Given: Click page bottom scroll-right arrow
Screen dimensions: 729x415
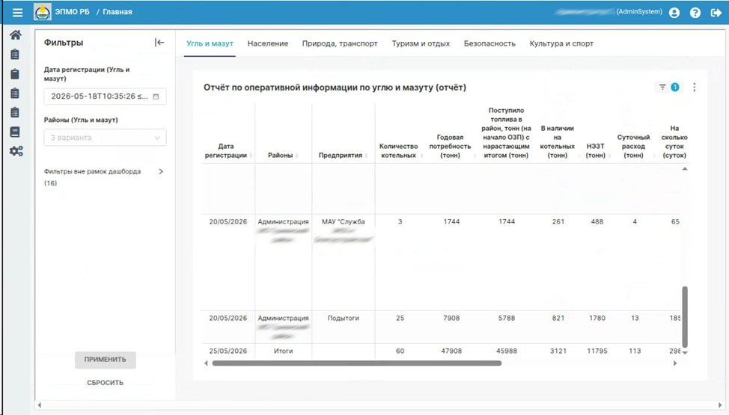Looking at the screenshot, I should tap(720, 405).
